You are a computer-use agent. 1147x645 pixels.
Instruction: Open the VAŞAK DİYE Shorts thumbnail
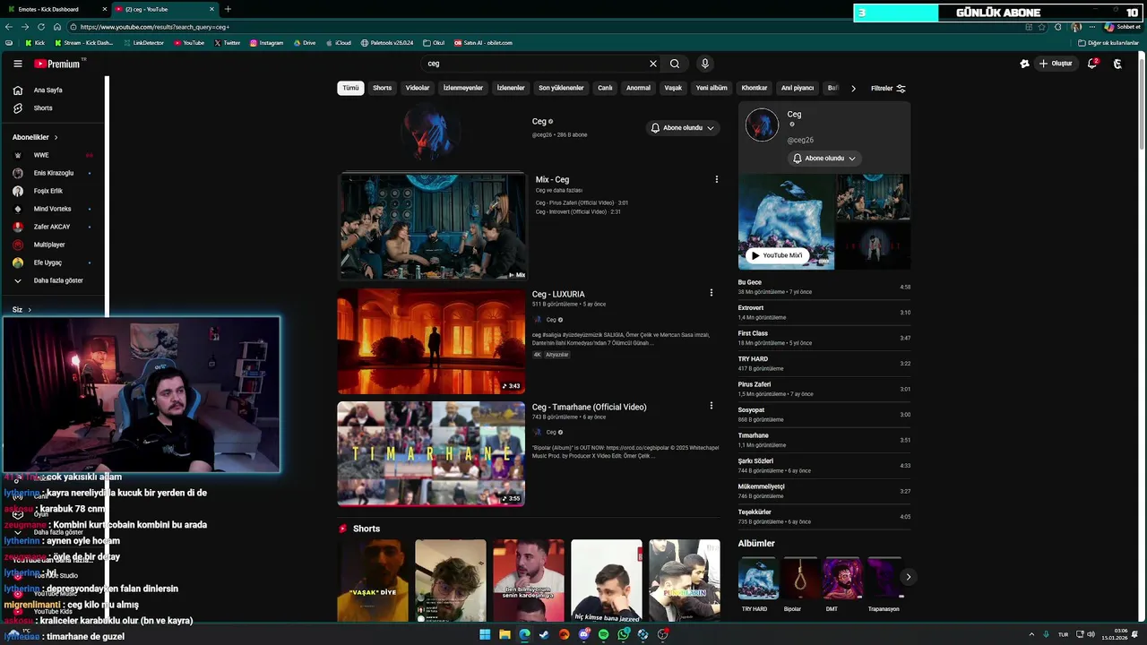[373, 580]
